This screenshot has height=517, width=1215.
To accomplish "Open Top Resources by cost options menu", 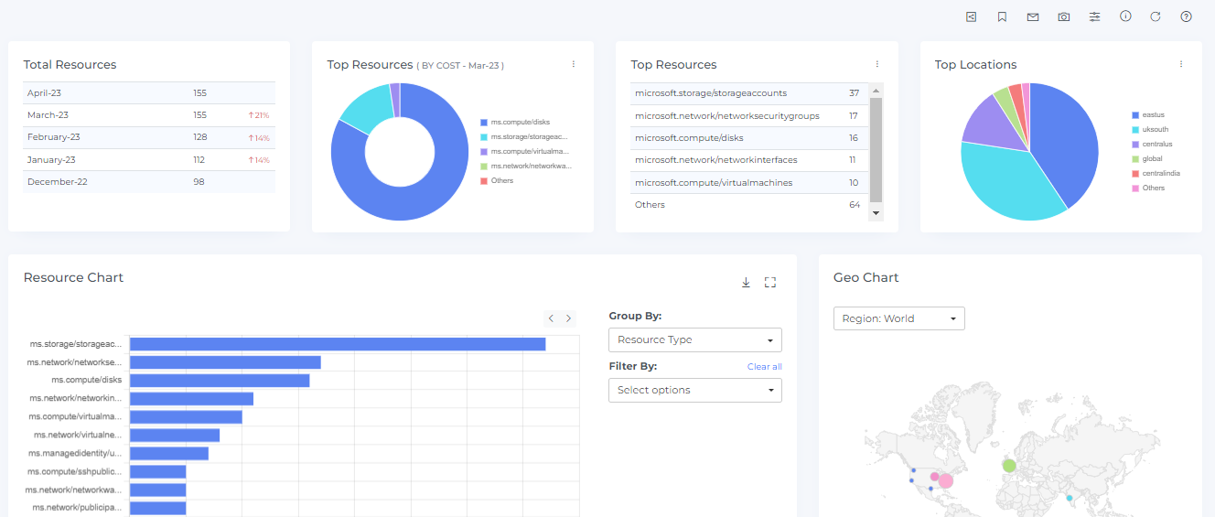I will (x=574, y=64).
